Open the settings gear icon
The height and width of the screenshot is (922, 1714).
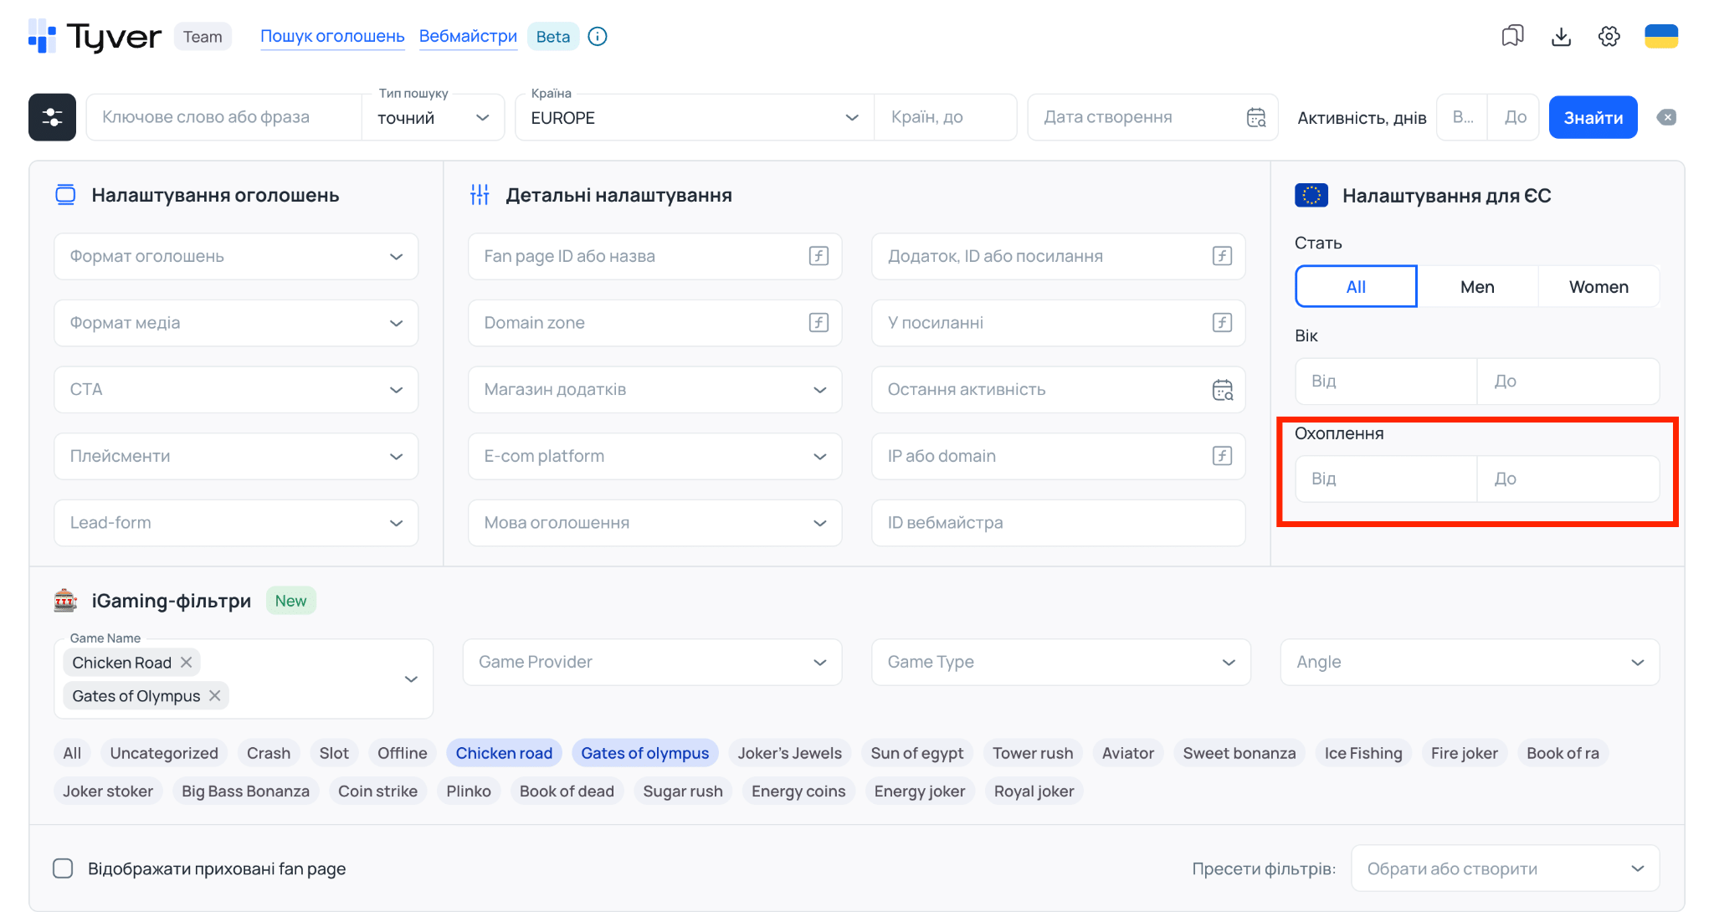[1609, 36]
